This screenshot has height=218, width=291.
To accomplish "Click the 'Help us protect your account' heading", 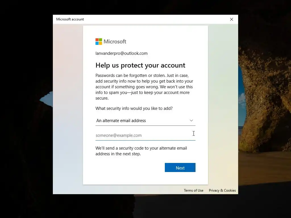I will coord(140,65).
